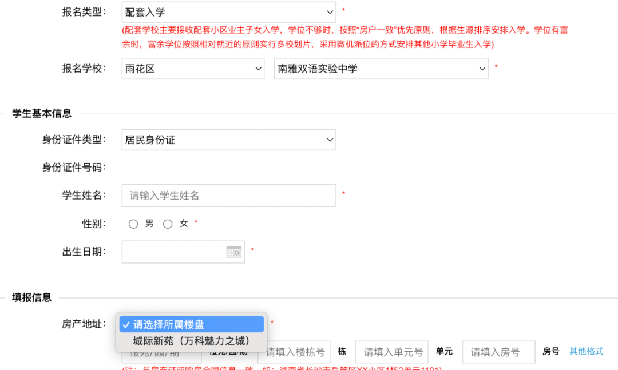Click the 房产地址 label

tap(84, 324)
